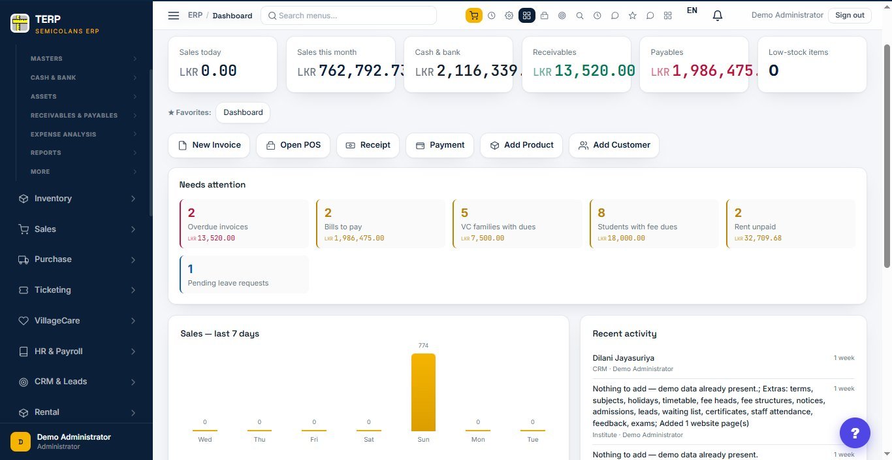Expand the CASH & BANK submenu
Screen dimensions: 892x460
click(x=84, y=78)
